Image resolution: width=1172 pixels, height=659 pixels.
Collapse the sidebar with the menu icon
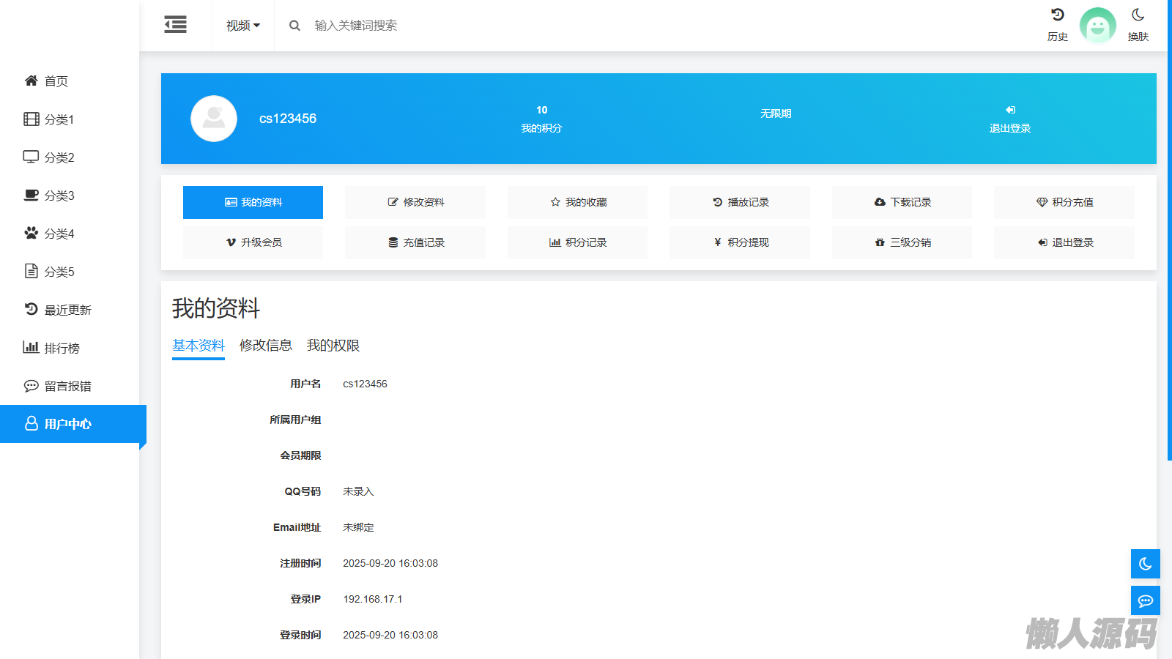(175, 25)
